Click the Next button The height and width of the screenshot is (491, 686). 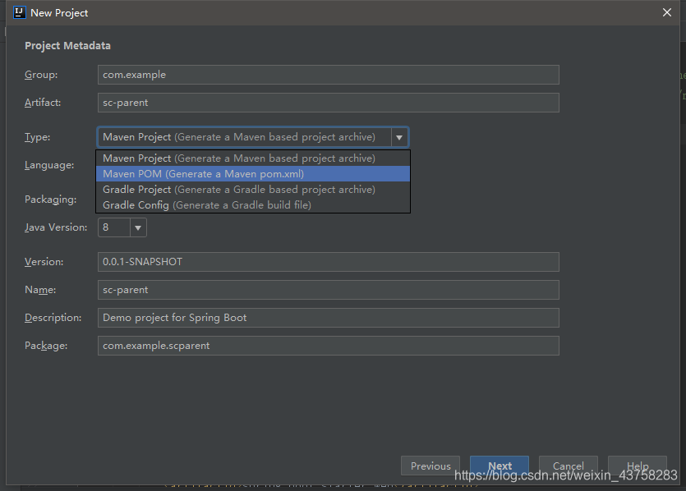500,466
